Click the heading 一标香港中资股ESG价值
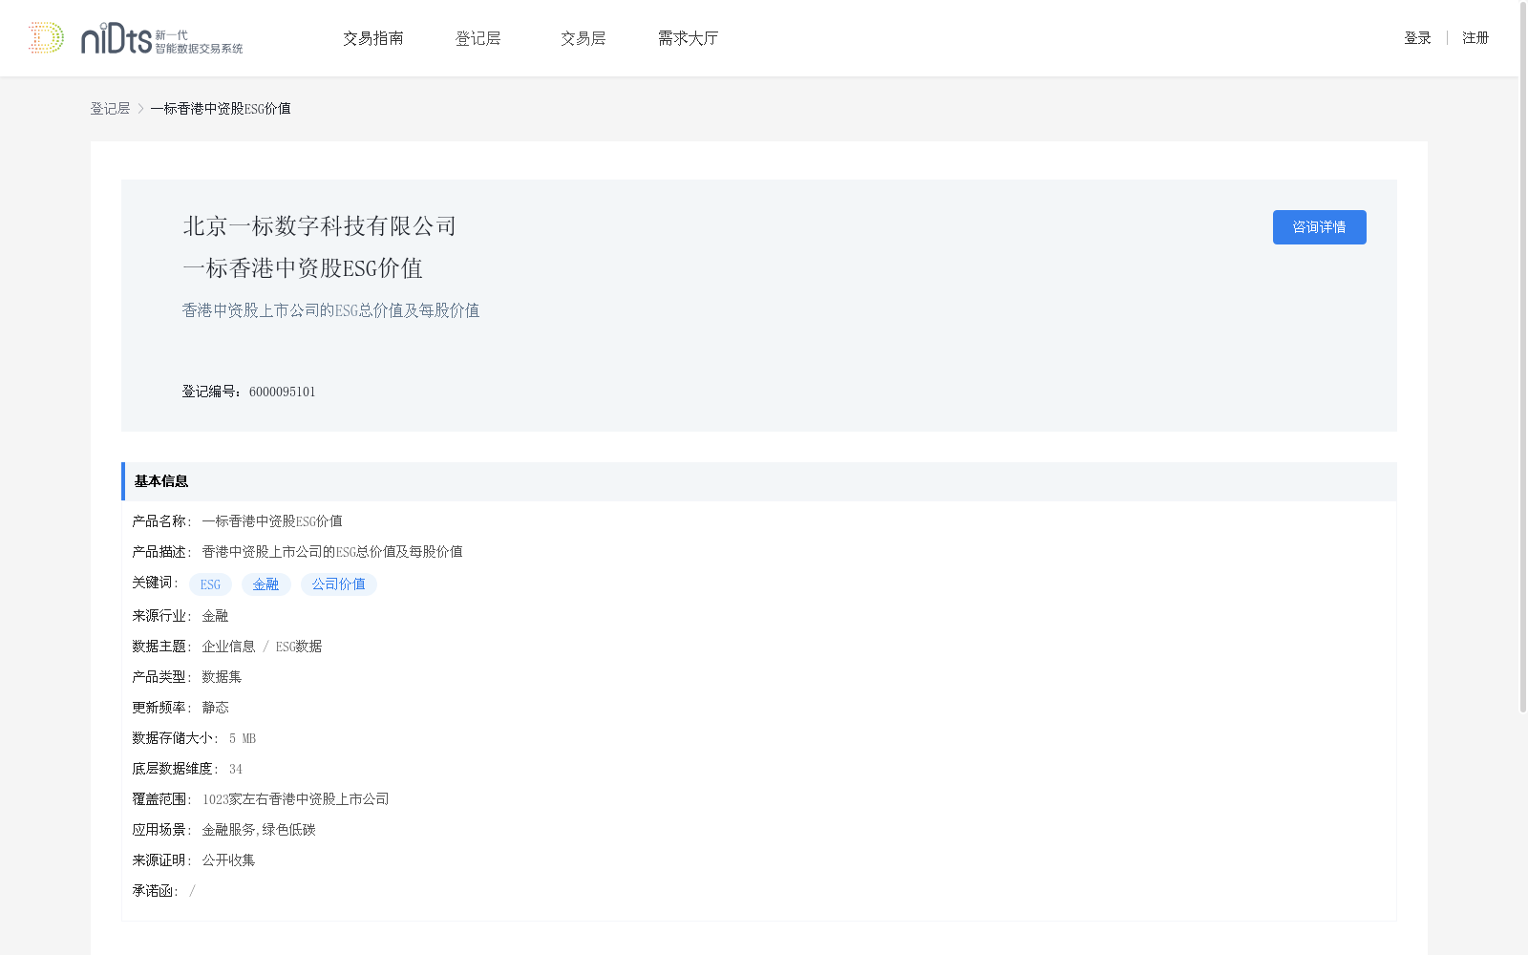The width and height of the screenshot is (1528, 955). 303,268
